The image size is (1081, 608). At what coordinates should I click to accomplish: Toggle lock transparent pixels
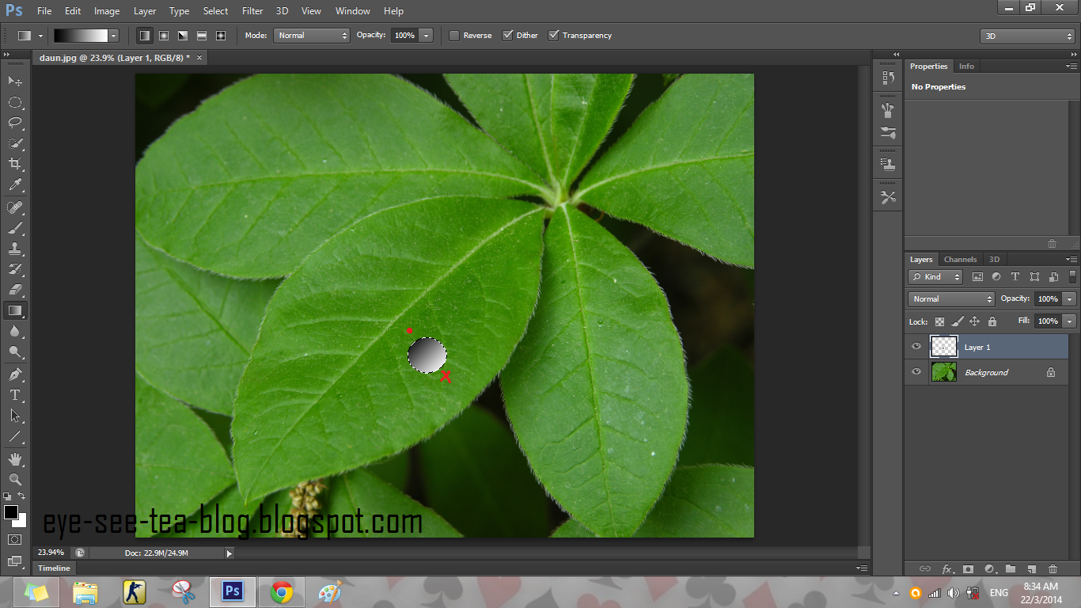tap(939, 321)
